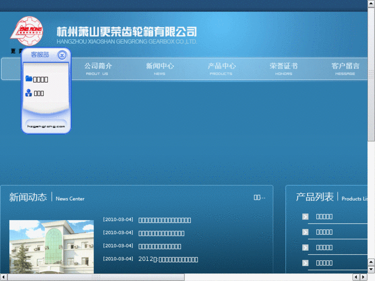Open the first 2010-03-04 news headline
The width and height of the screenshot is (375, 281).
pos(165,220)
